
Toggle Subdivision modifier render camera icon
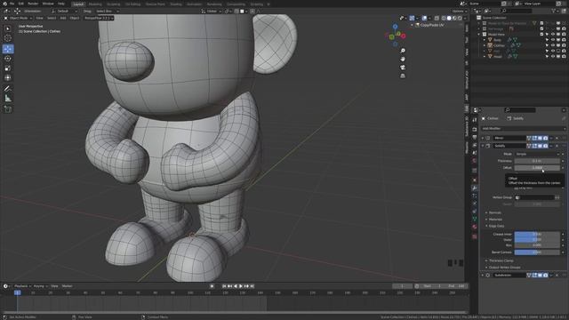545,275
